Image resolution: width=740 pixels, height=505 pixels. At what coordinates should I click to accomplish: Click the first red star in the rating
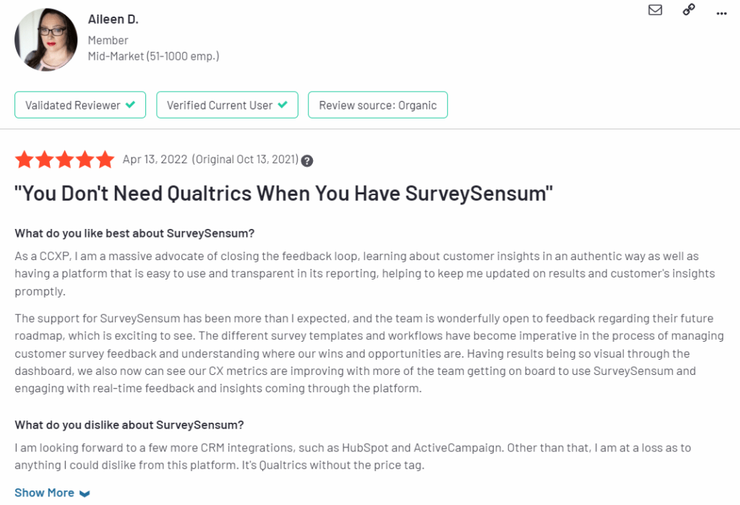coord(25,159)
